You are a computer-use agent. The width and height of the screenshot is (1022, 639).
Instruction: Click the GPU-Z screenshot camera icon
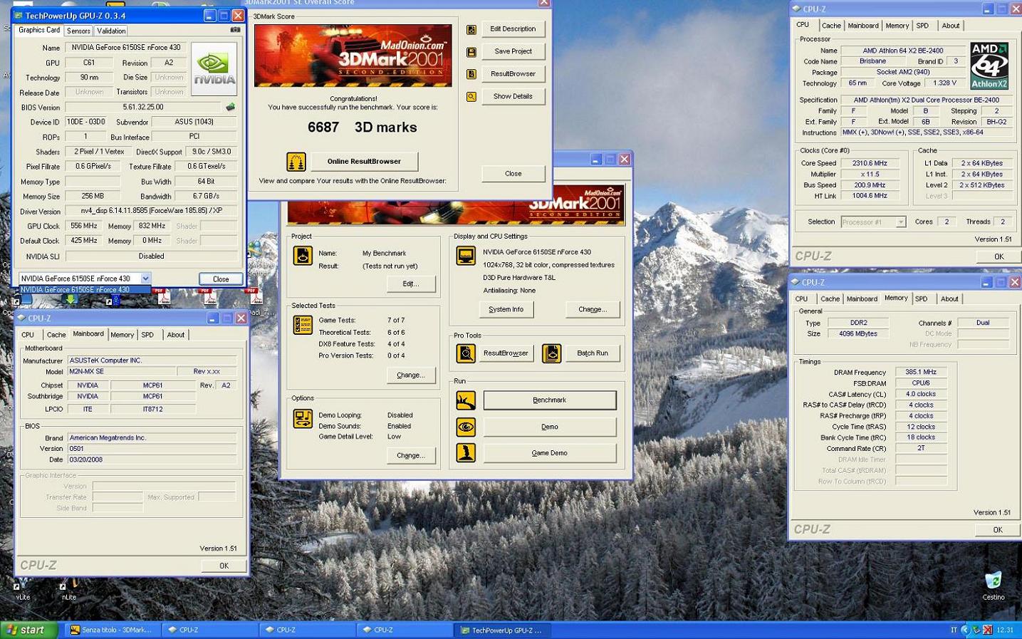(235, 30)
